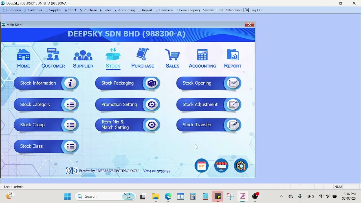Open the 4. Stock menu

(x=71, y=10)
